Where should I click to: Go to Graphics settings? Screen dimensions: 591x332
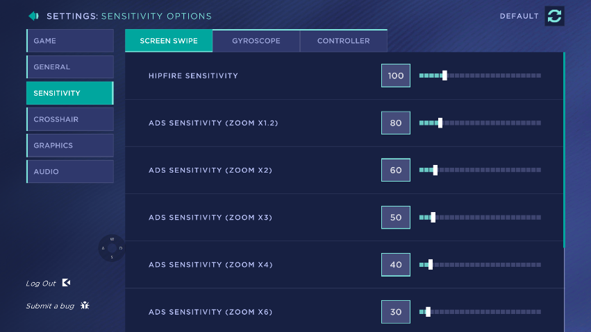tap(69, 146)
